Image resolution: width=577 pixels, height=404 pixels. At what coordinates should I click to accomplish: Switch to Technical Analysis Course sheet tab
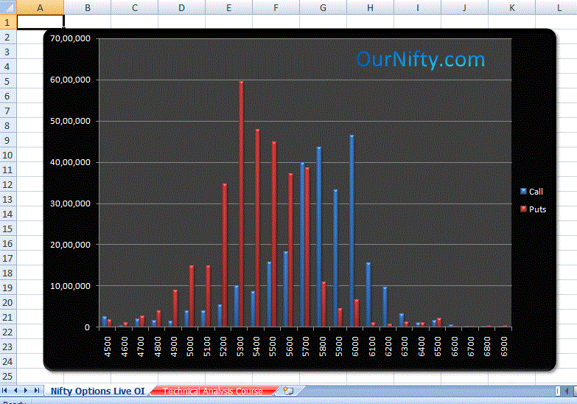click(x=213, y=391)
